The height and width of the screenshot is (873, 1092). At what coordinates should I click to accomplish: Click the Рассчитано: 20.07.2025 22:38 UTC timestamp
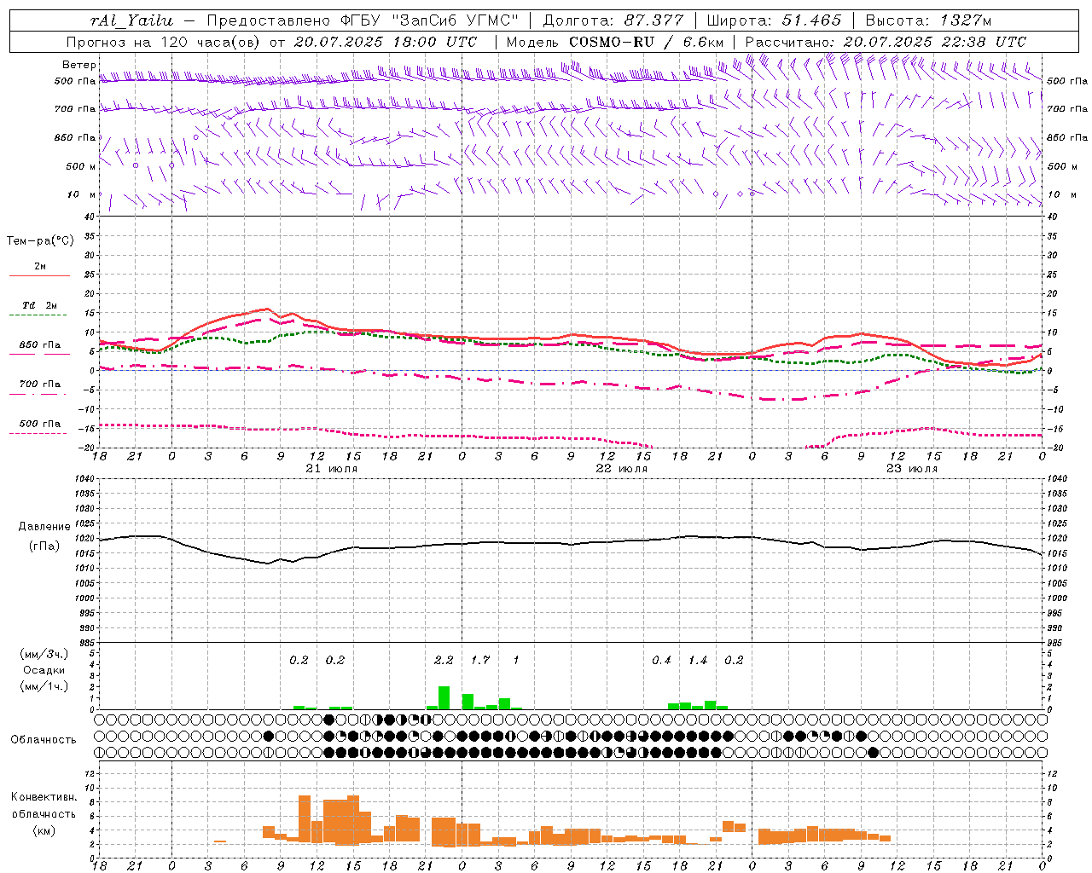point(886,42)
